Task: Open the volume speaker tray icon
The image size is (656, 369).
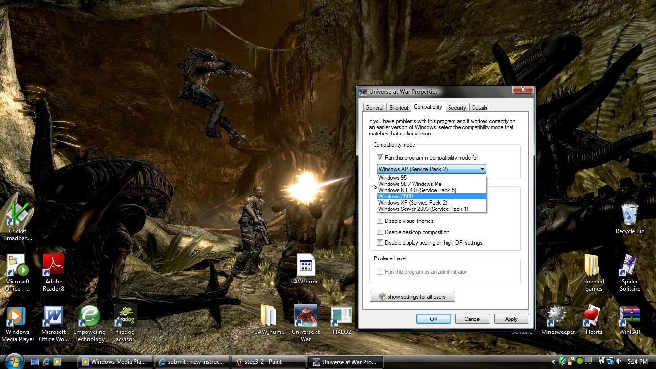Action: coord(619,361)
